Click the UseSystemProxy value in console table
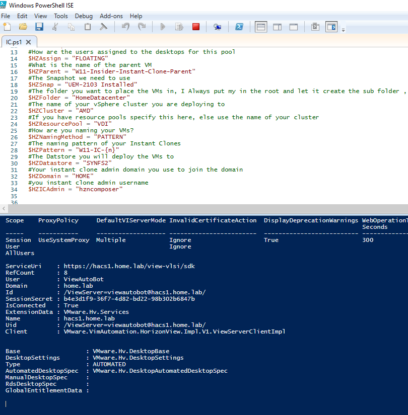Image resolution: width=408 pixels, height=415 pixels. click(x=64, y=240)
